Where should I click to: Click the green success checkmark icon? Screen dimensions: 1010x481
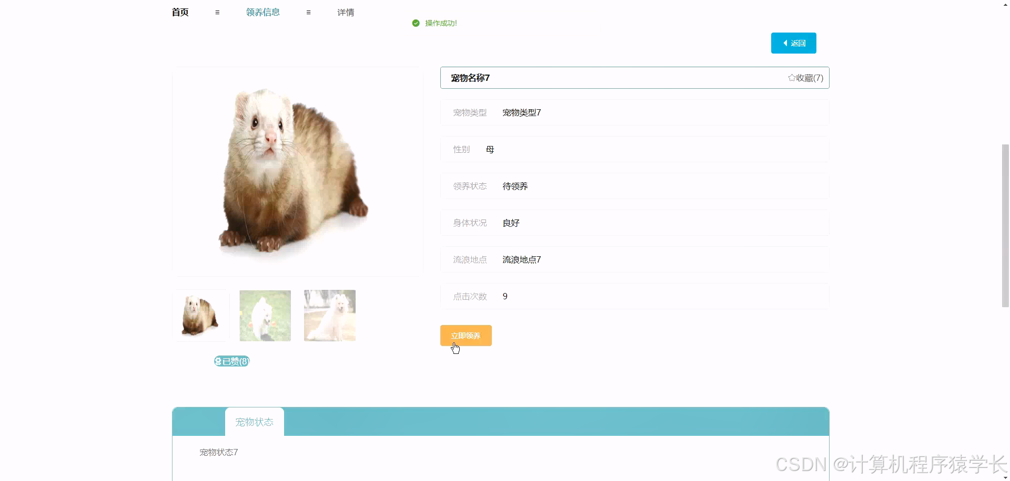tap(415, 23)
